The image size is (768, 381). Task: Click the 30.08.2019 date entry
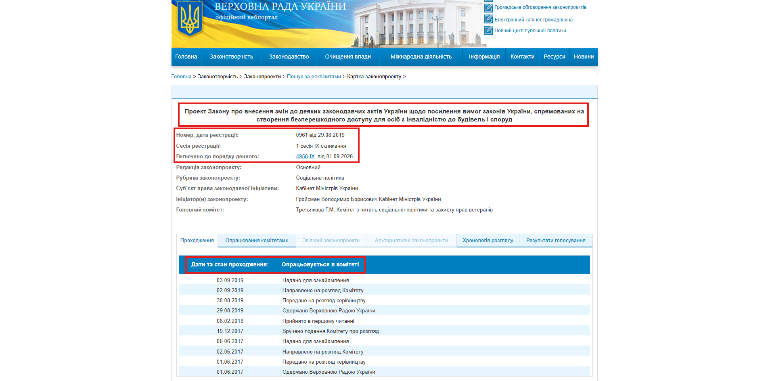(x=230, y=301)
